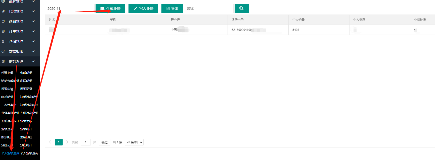Viewport: 435px width, 160px height.
Task: Focus the 名称 search input field
Action: (208, 9)
